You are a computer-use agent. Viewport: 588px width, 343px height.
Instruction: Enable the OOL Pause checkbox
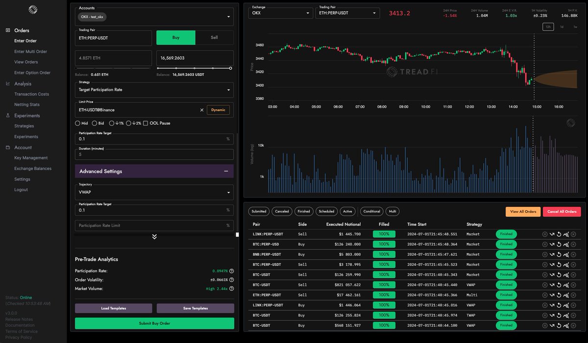coord(146,123)
